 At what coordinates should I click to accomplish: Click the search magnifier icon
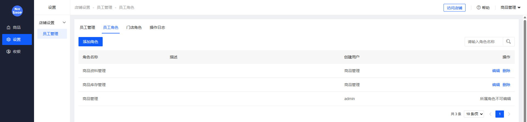[x=508, y=42]
